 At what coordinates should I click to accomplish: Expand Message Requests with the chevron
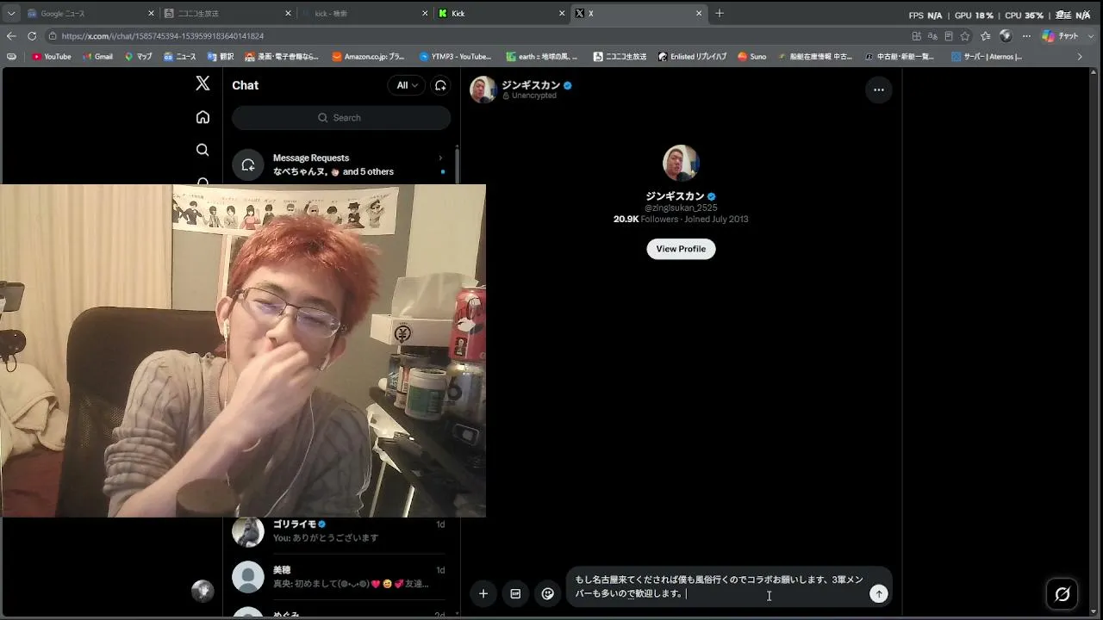(x=440, y=158)
